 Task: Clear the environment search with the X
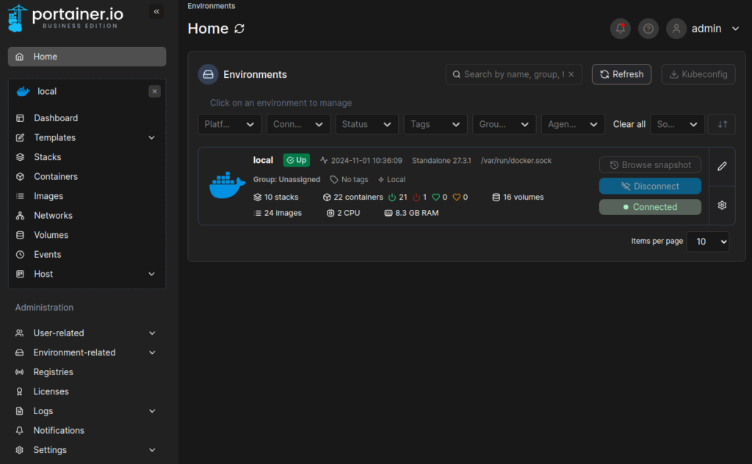[x=571, y=74]
